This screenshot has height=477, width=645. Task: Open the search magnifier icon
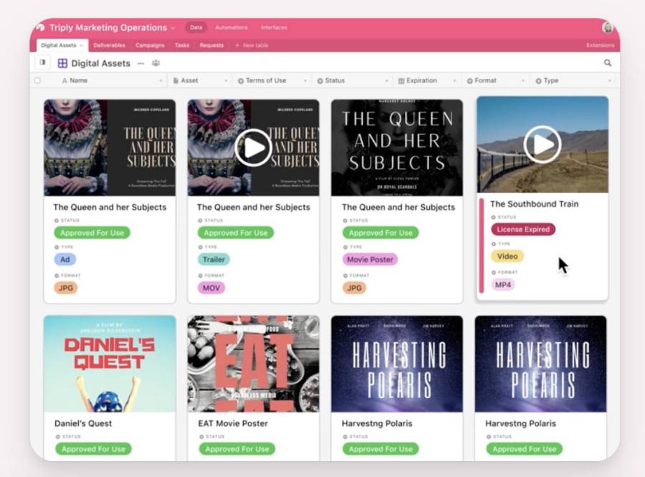pos(608,63)
